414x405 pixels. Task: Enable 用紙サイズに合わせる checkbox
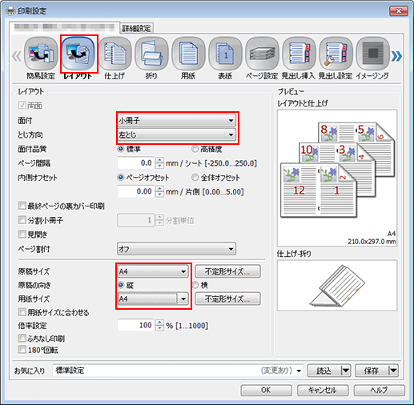coord(22,312)
